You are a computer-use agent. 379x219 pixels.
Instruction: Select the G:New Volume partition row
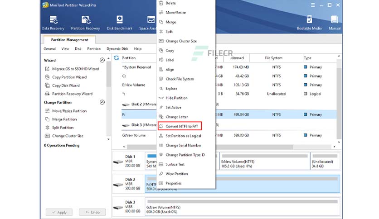pos(228,135)
